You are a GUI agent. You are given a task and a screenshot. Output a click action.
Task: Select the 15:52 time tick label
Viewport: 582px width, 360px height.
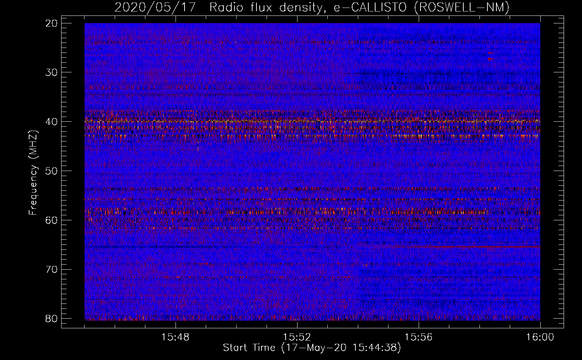click(x=297, y=337)
